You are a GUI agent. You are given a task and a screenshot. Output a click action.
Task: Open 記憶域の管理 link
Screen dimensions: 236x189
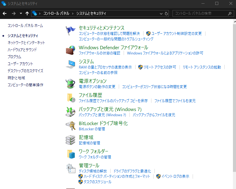click(89, 143)
